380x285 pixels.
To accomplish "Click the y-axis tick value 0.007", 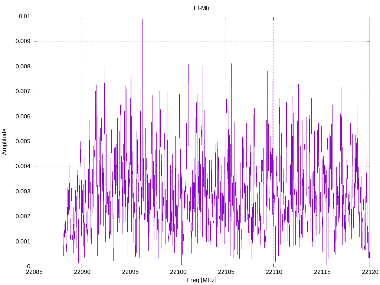I will click(23, 92).
